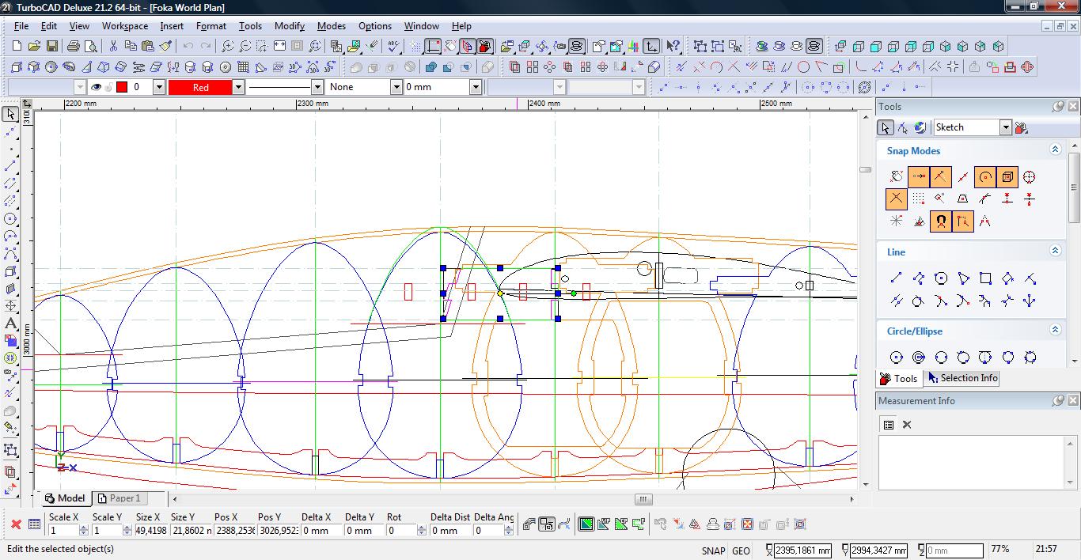Toggle layer visibility eye icon

point(96,87)
